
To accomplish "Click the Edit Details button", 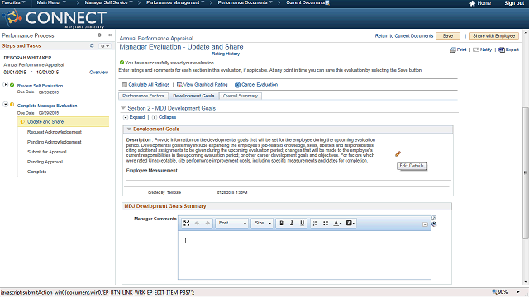I will tap(412, 166).
